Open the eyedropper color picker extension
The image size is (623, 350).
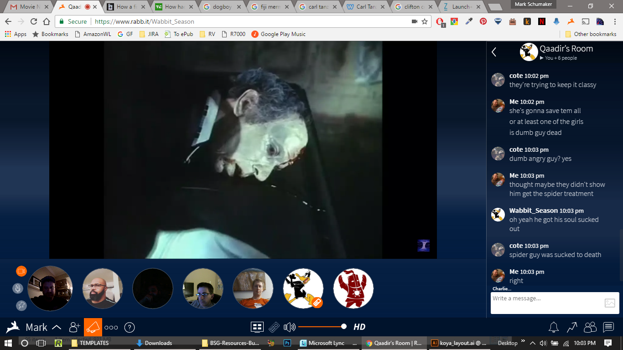[x=468, y=21]
